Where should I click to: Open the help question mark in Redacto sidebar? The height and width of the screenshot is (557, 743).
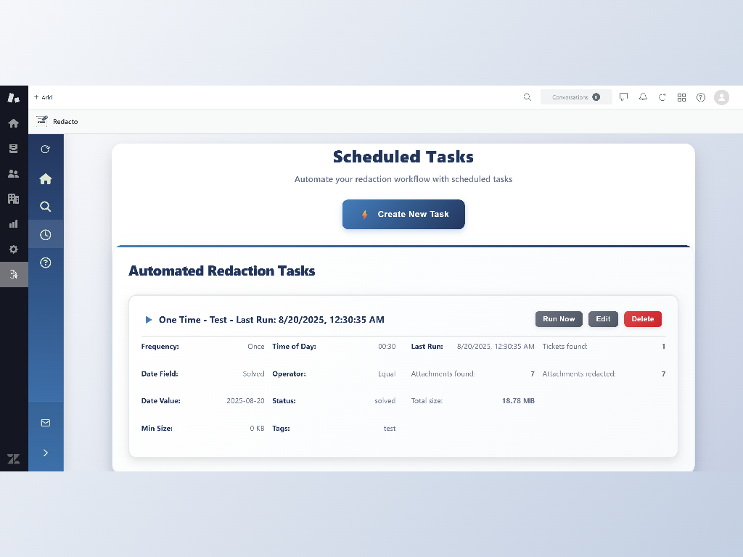click(x=46, y=263)
